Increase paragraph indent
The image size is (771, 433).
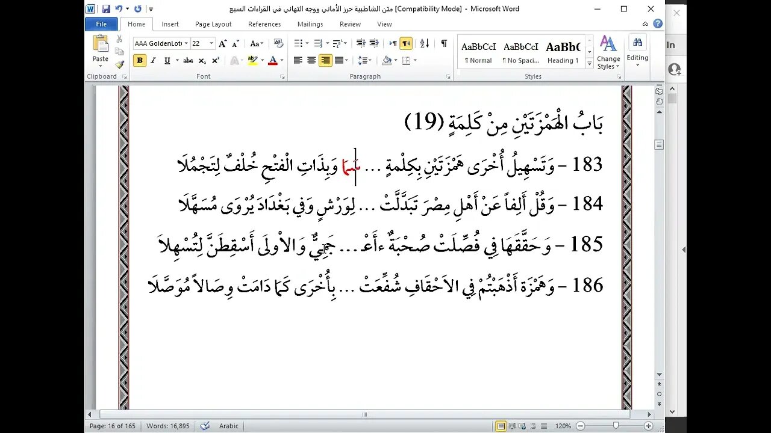click(x=374, y=43)
